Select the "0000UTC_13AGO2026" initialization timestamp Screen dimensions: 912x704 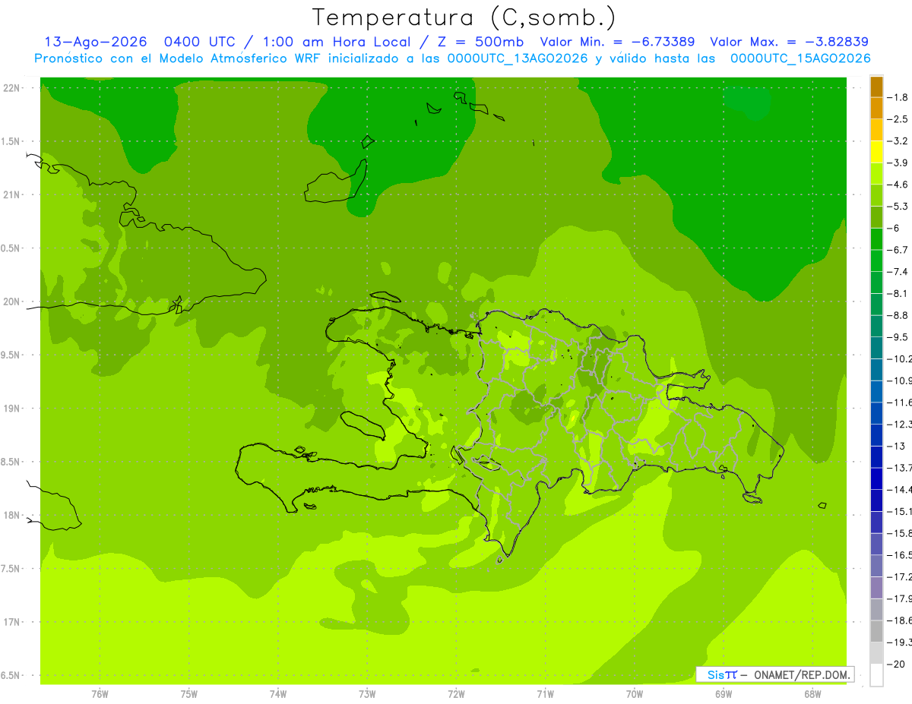(517, 58)
